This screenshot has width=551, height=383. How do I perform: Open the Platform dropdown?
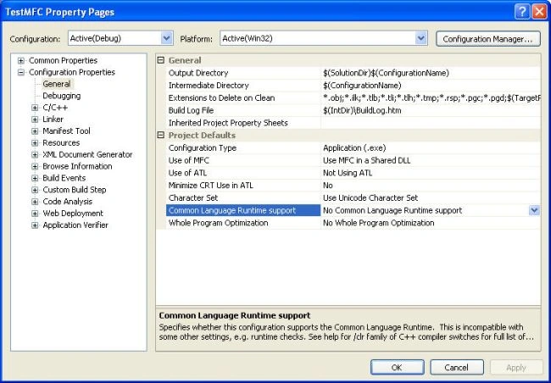point(421,38)
